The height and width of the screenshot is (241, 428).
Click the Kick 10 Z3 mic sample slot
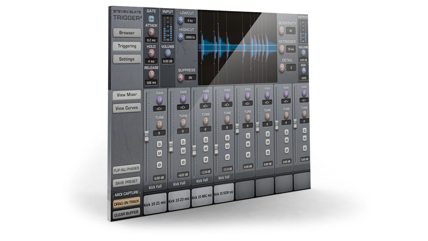(x=179, y=200)
